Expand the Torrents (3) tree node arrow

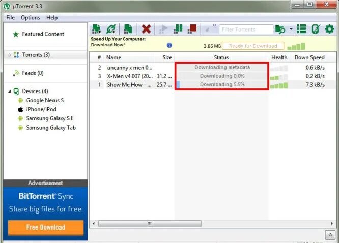click(9, 55)
